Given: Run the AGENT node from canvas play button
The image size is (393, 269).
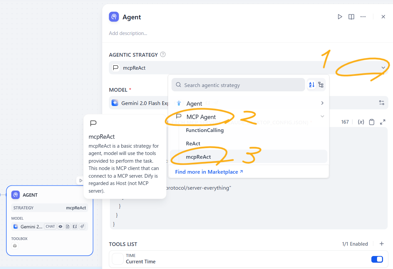Looking at the screenshot, I should pos(81,180).
